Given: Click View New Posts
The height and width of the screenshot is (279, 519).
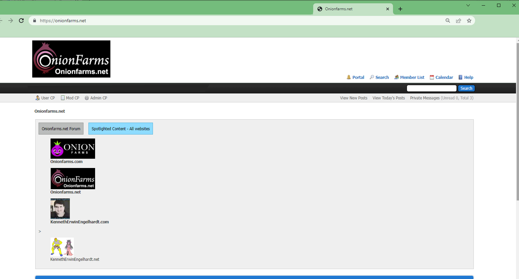Looking at the screenshot, I should [354, 98].
